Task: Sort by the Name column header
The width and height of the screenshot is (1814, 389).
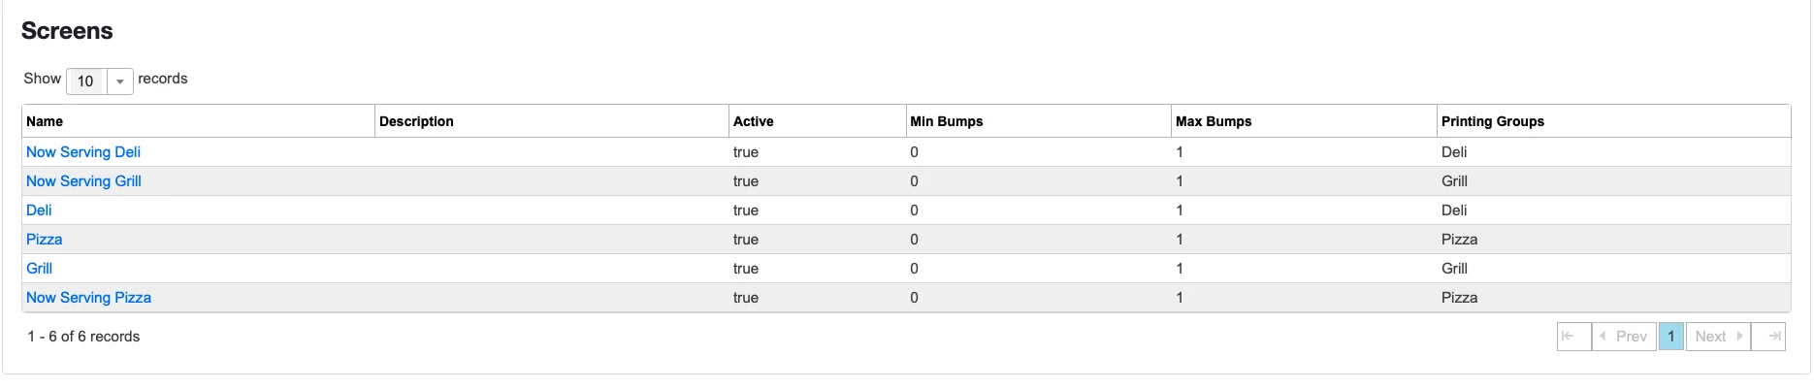Action: click(x=45, y=121)
